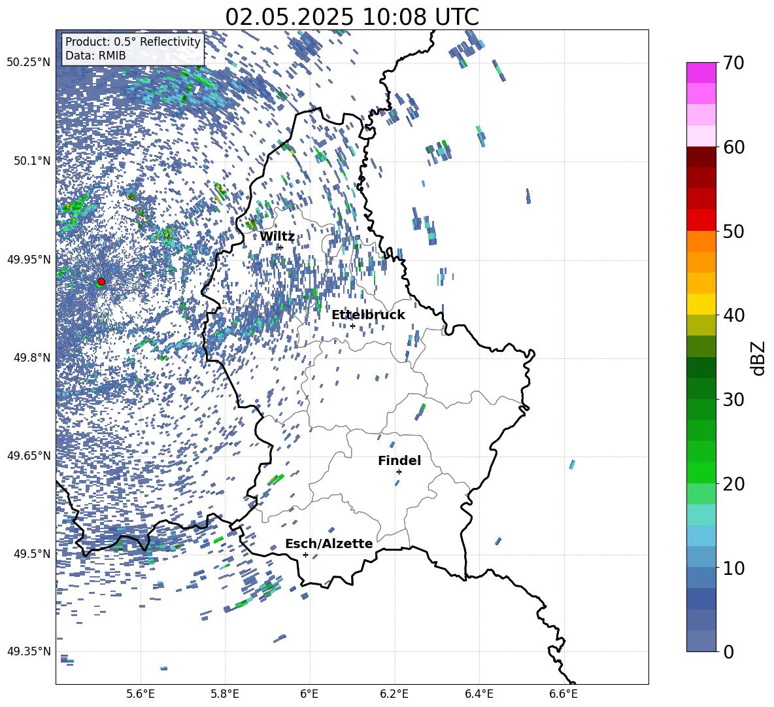Viewport: 774px width, 707px height.
Task: Click the olive colorbar segment below 40
Action: [x=701, y=325]
